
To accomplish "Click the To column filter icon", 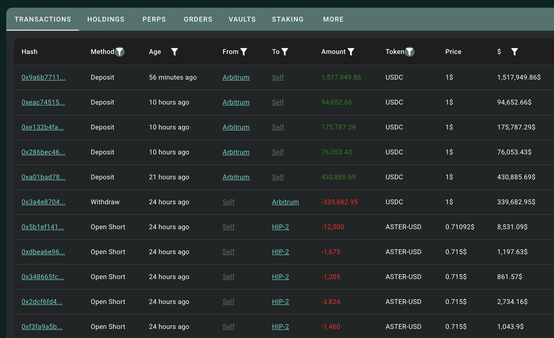I will click(285, 52).
